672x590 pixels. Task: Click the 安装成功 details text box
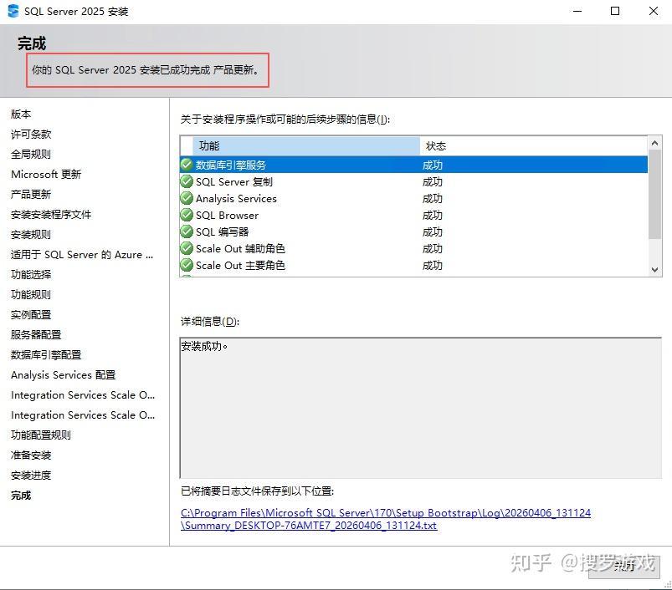(420, 408)
